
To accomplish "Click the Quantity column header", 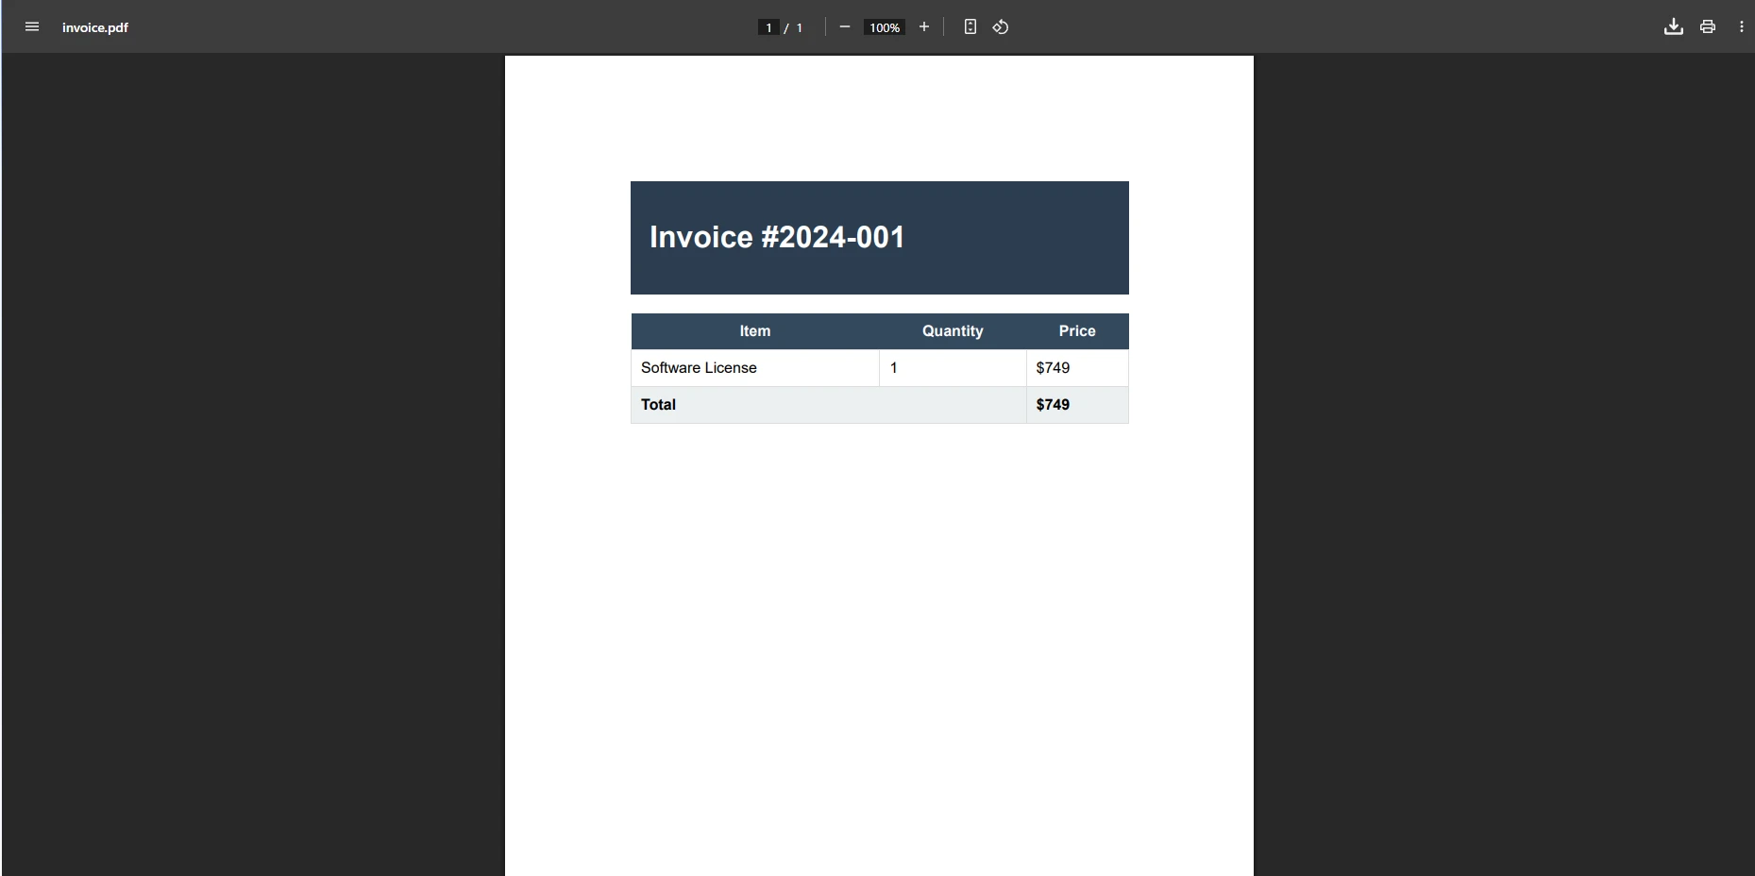I will point(953,331).
